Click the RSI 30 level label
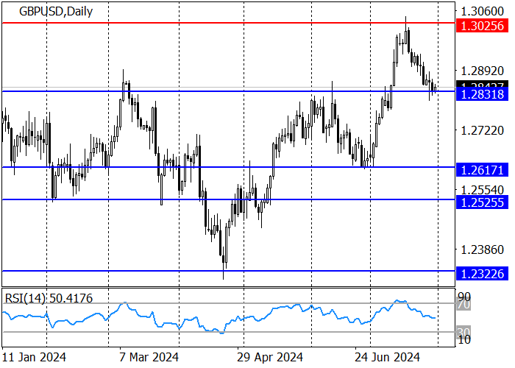Screen dimensions: 515x368 tap(464, 331)
